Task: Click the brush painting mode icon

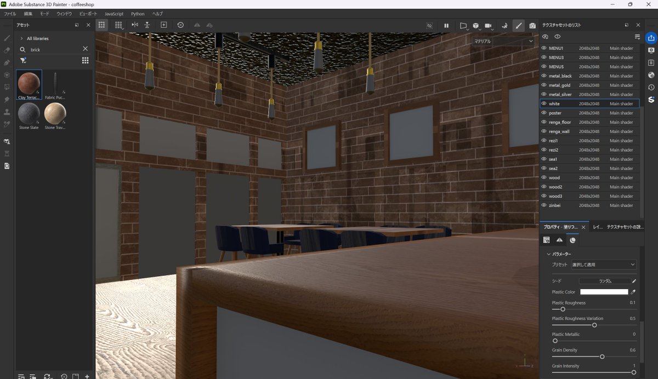Action: tap(519, 26)
